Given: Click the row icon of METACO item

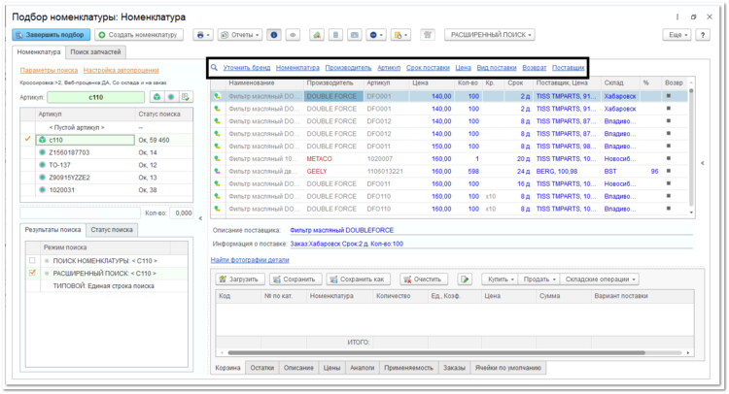Looking at the screenshot, I should click(x=217, y=159).
